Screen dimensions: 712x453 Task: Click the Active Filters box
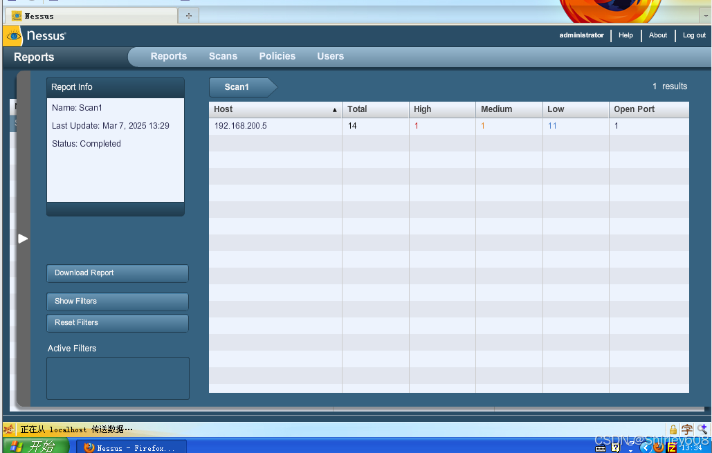(118, 378)
